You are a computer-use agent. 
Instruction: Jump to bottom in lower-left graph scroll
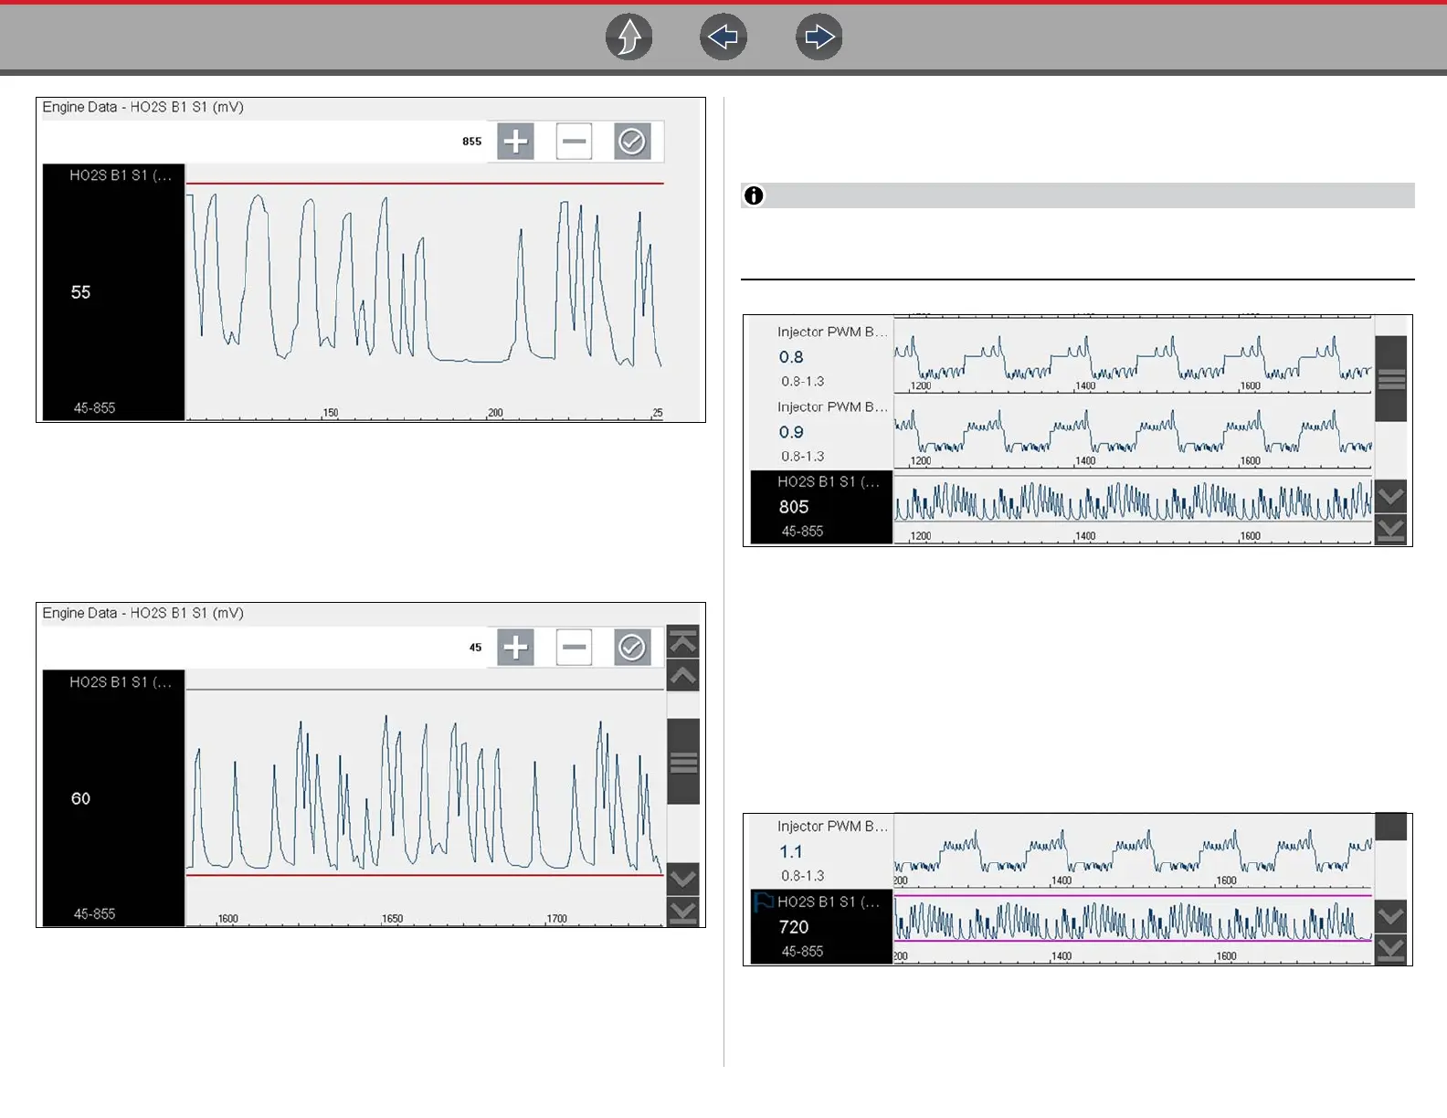click(x=683, y=912)
